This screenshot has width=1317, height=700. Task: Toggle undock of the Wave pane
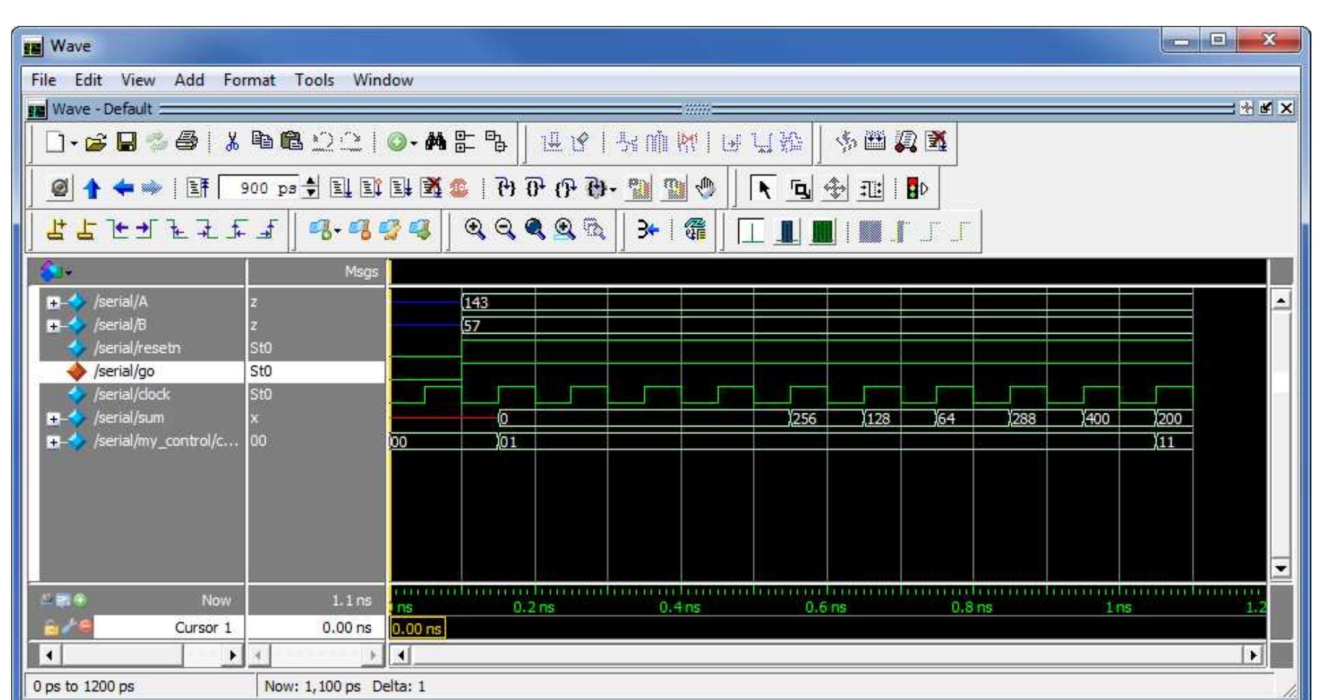1266,109
